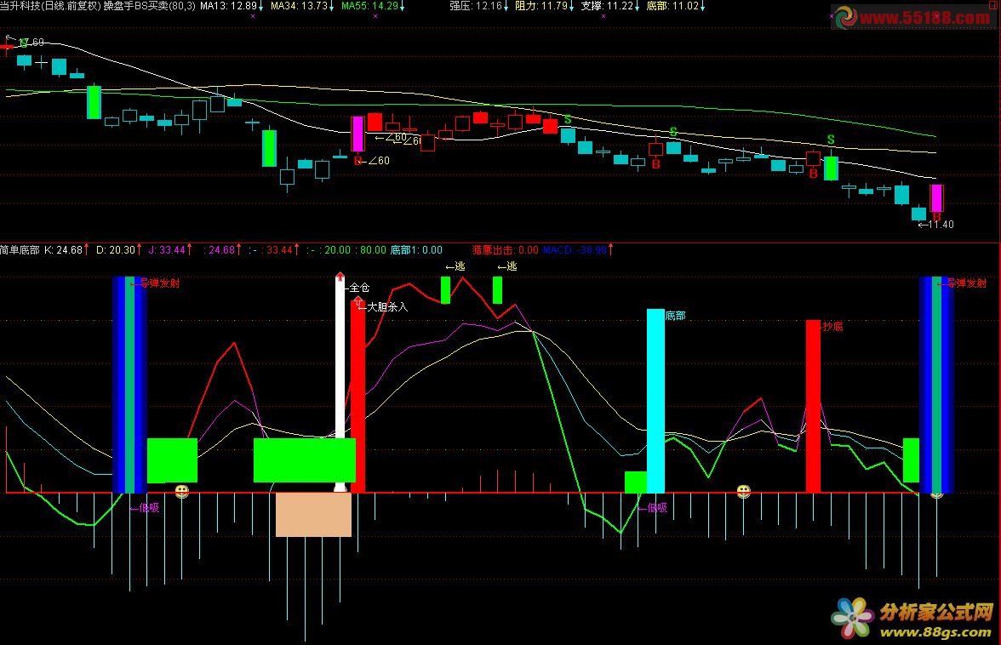Image resolution: width=1001 pixels, height=645 pixels.
Task: Click the 阻力: 11.79 value
Action: point(541,6)
